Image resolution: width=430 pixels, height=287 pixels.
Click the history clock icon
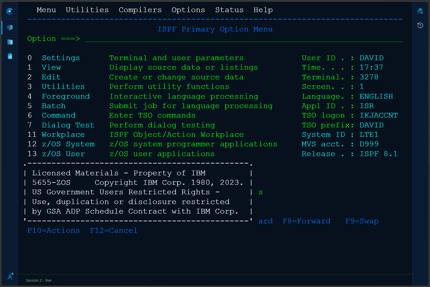420,25
